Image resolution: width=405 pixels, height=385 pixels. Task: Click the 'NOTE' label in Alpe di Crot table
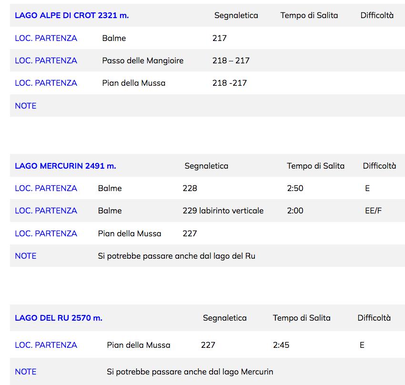point(26,106)
